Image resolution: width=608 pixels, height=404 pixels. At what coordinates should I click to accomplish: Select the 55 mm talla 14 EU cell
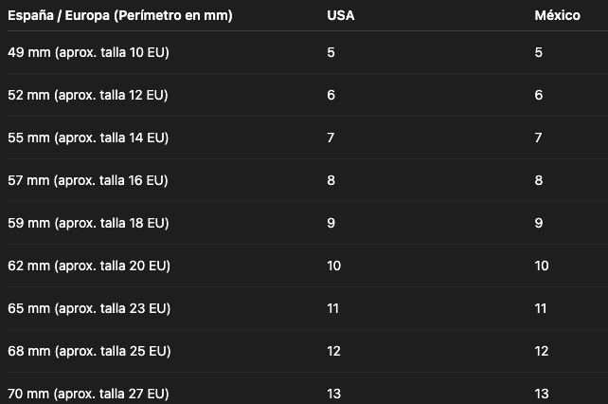tap(88, 138)
